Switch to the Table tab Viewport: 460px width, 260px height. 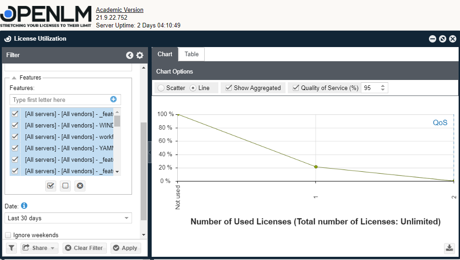coord(191,54)
